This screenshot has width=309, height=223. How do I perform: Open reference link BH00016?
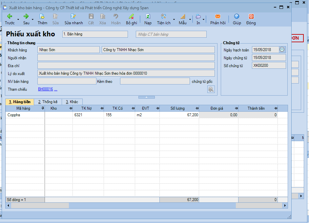46,89
